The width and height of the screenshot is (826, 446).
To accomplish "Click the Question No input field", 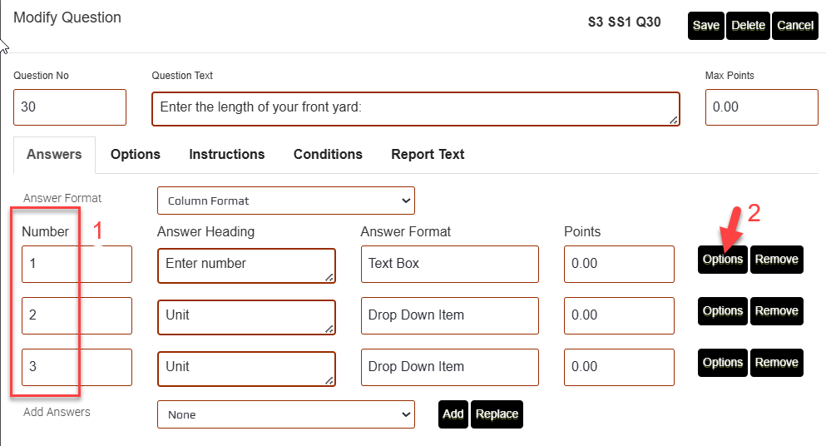I will point(70,107).
